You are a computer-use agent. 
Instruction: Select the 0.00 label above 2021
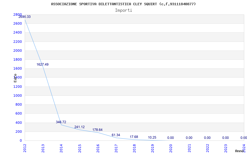[x=189, y=138]
